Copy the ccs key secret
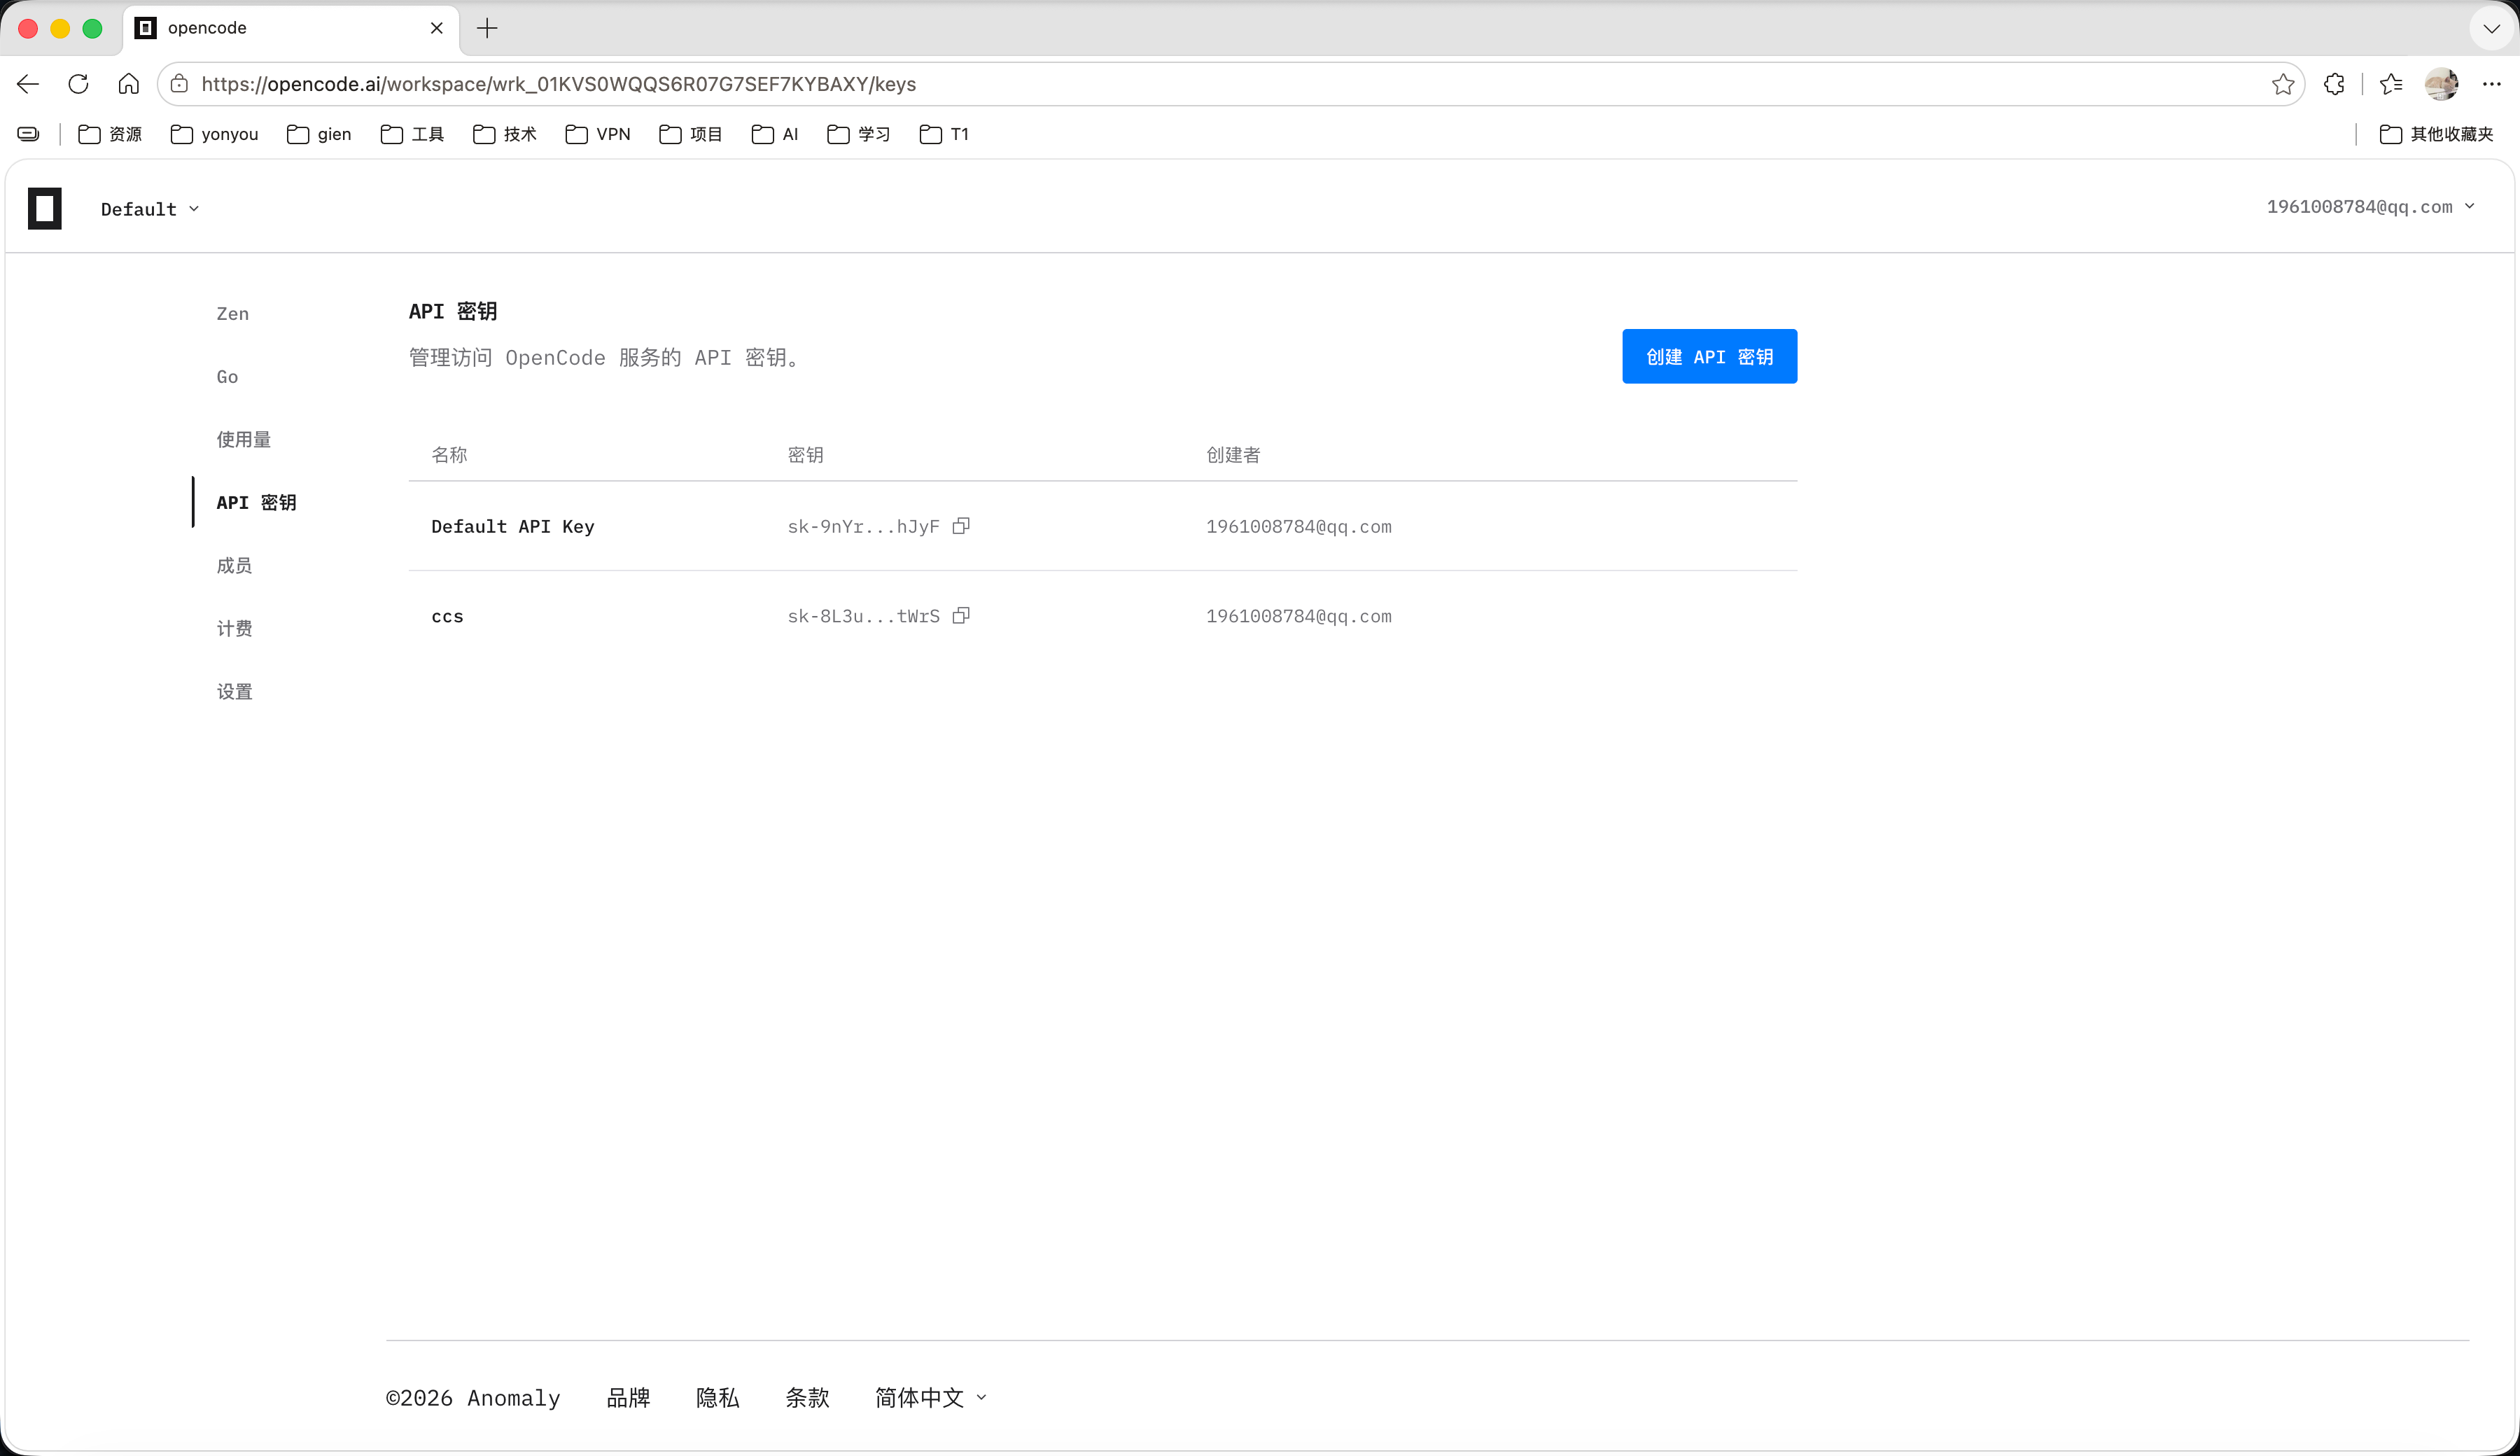The width and height of the screenshot is (2520, 1456). 961,616
